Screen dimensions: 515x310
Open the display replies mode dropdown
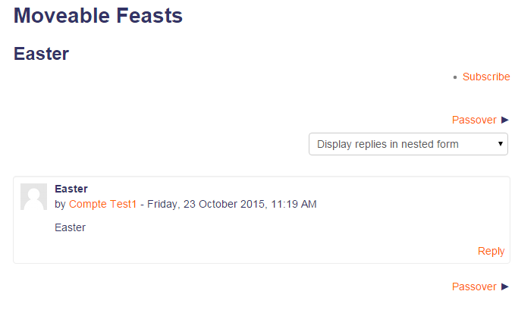[408, 144]
